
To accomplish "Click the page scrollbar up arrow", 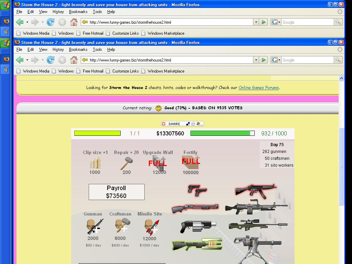I will point(341,78).
